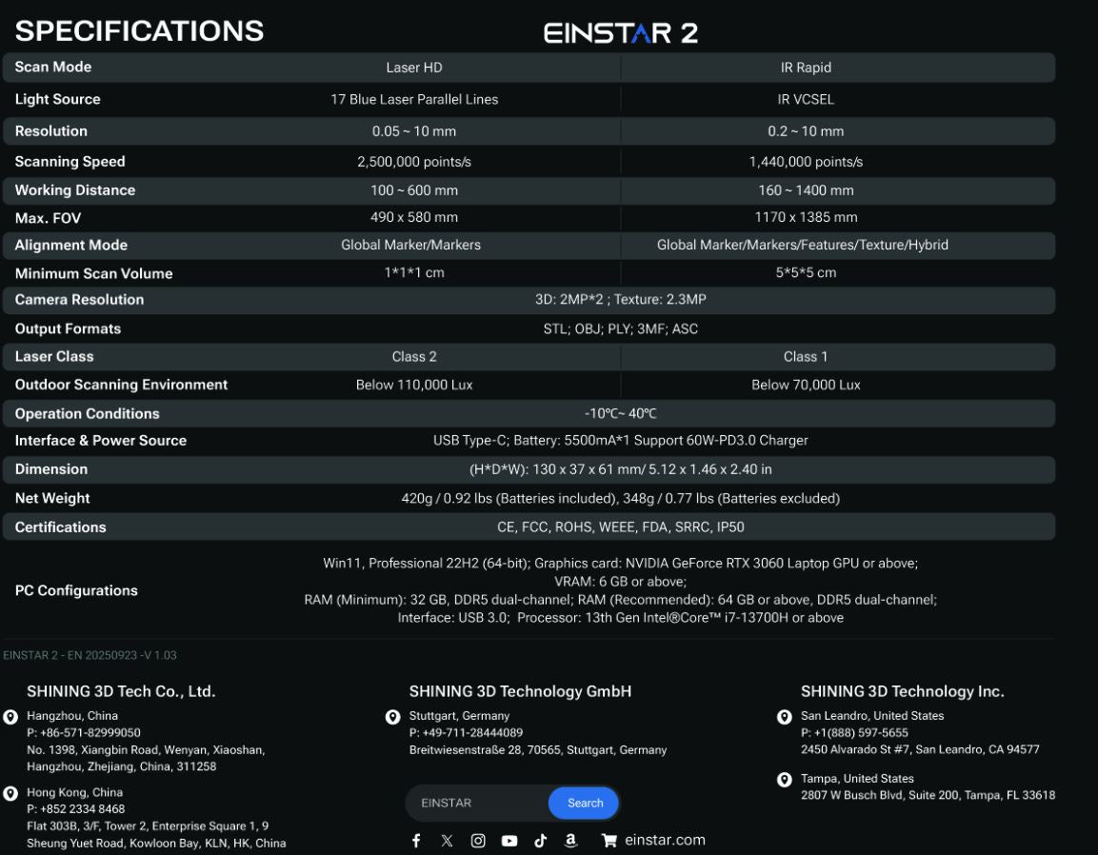Image resolution: width=1098 pixels, height=855 pixels.
Task: Click the '2450 Alvarado St #7' address
Action: (x=920, y=750)
